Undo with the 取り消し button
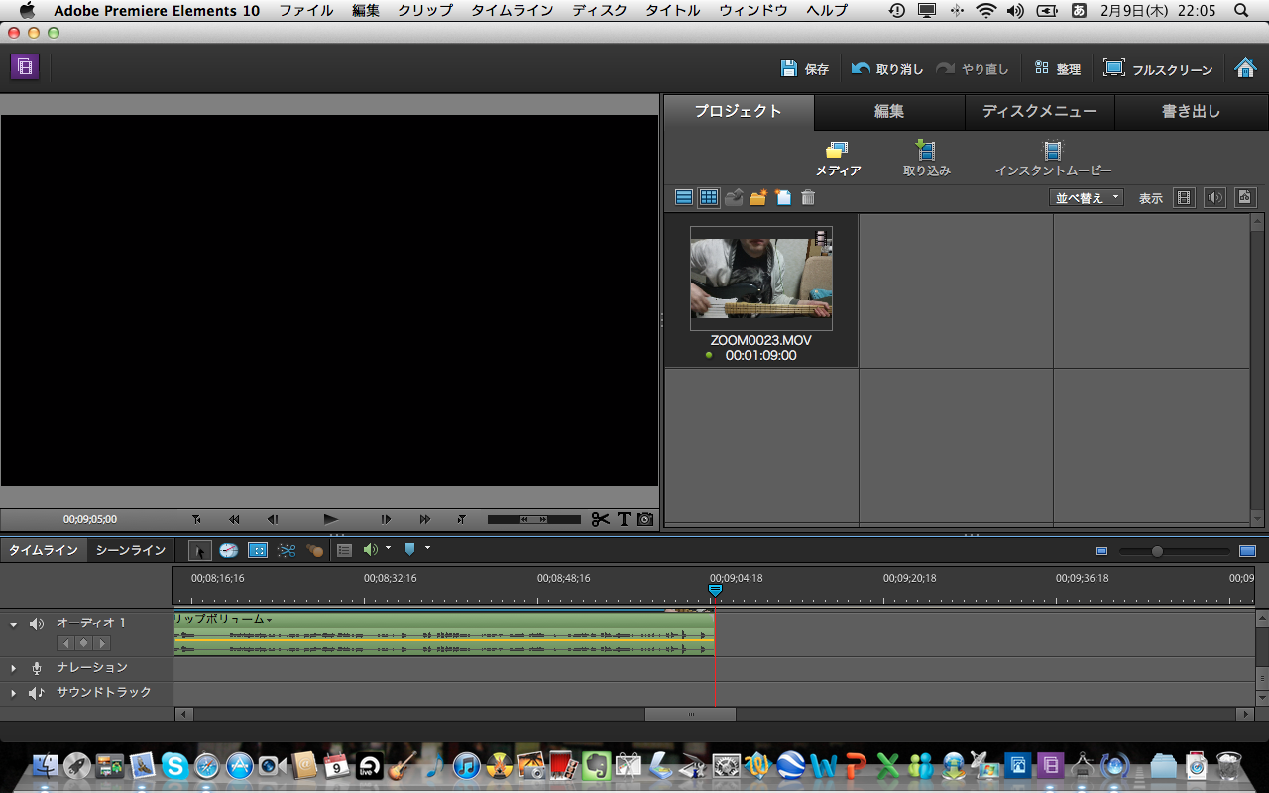The width and height of the screenshot is (1269, 793). (887, 69)
